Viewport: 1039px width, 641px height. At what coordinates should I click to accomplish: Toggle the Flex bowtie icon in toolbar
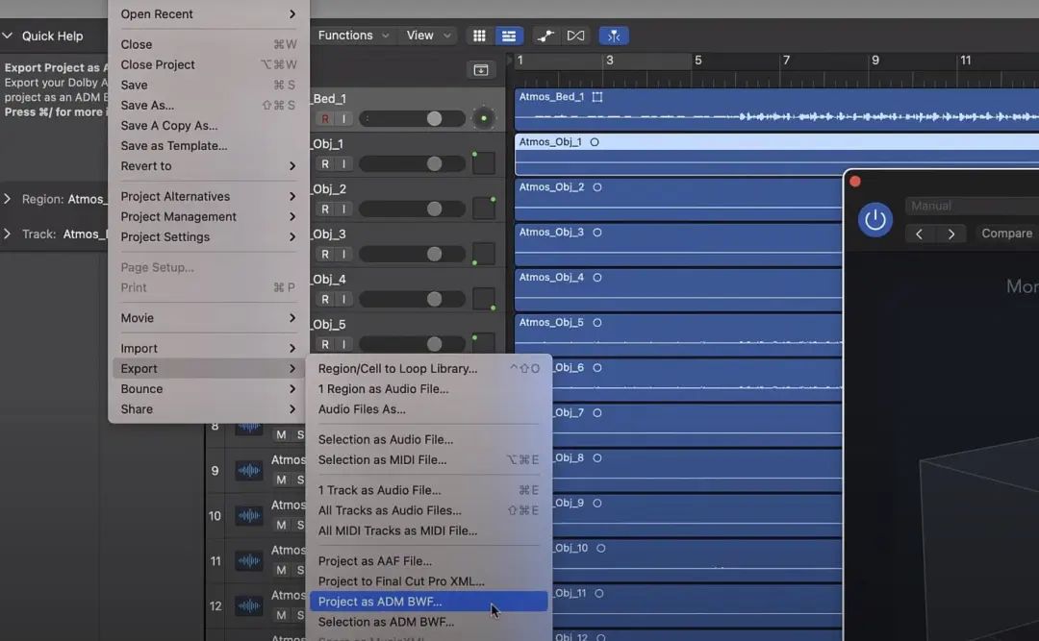pyautogui.click(x=576, y=36)
